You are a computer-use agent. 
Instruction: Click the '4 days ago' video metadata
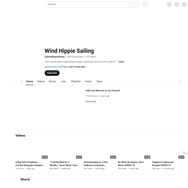(x=30, y=169)
